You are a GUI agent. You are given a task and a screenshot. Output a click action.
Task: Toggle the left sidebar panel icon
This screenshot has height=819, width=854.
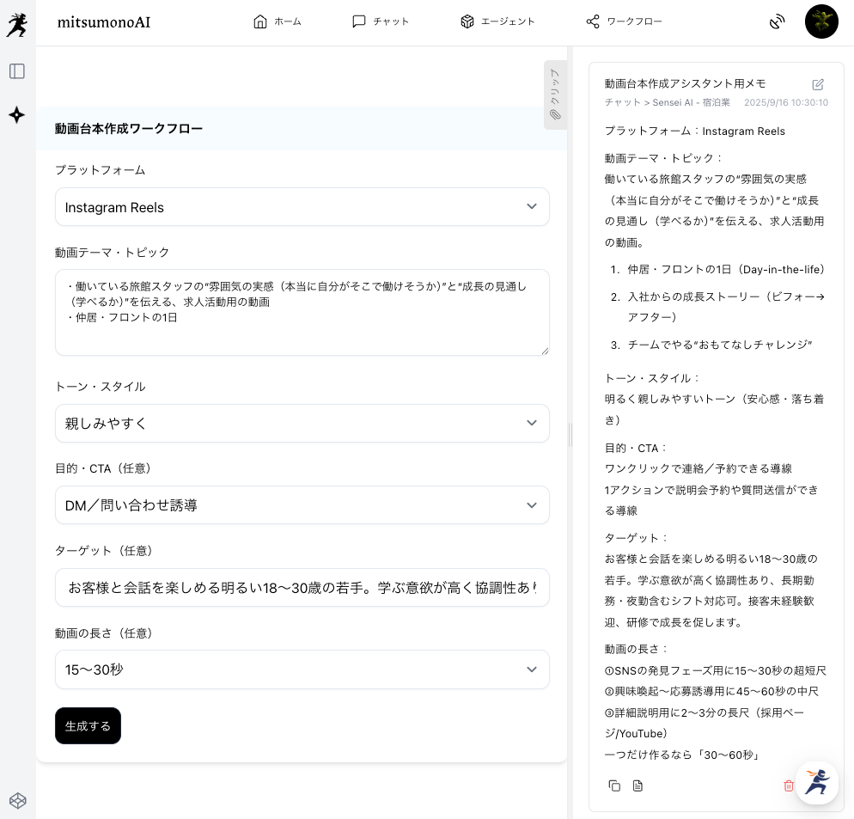[x=17, y=71]
